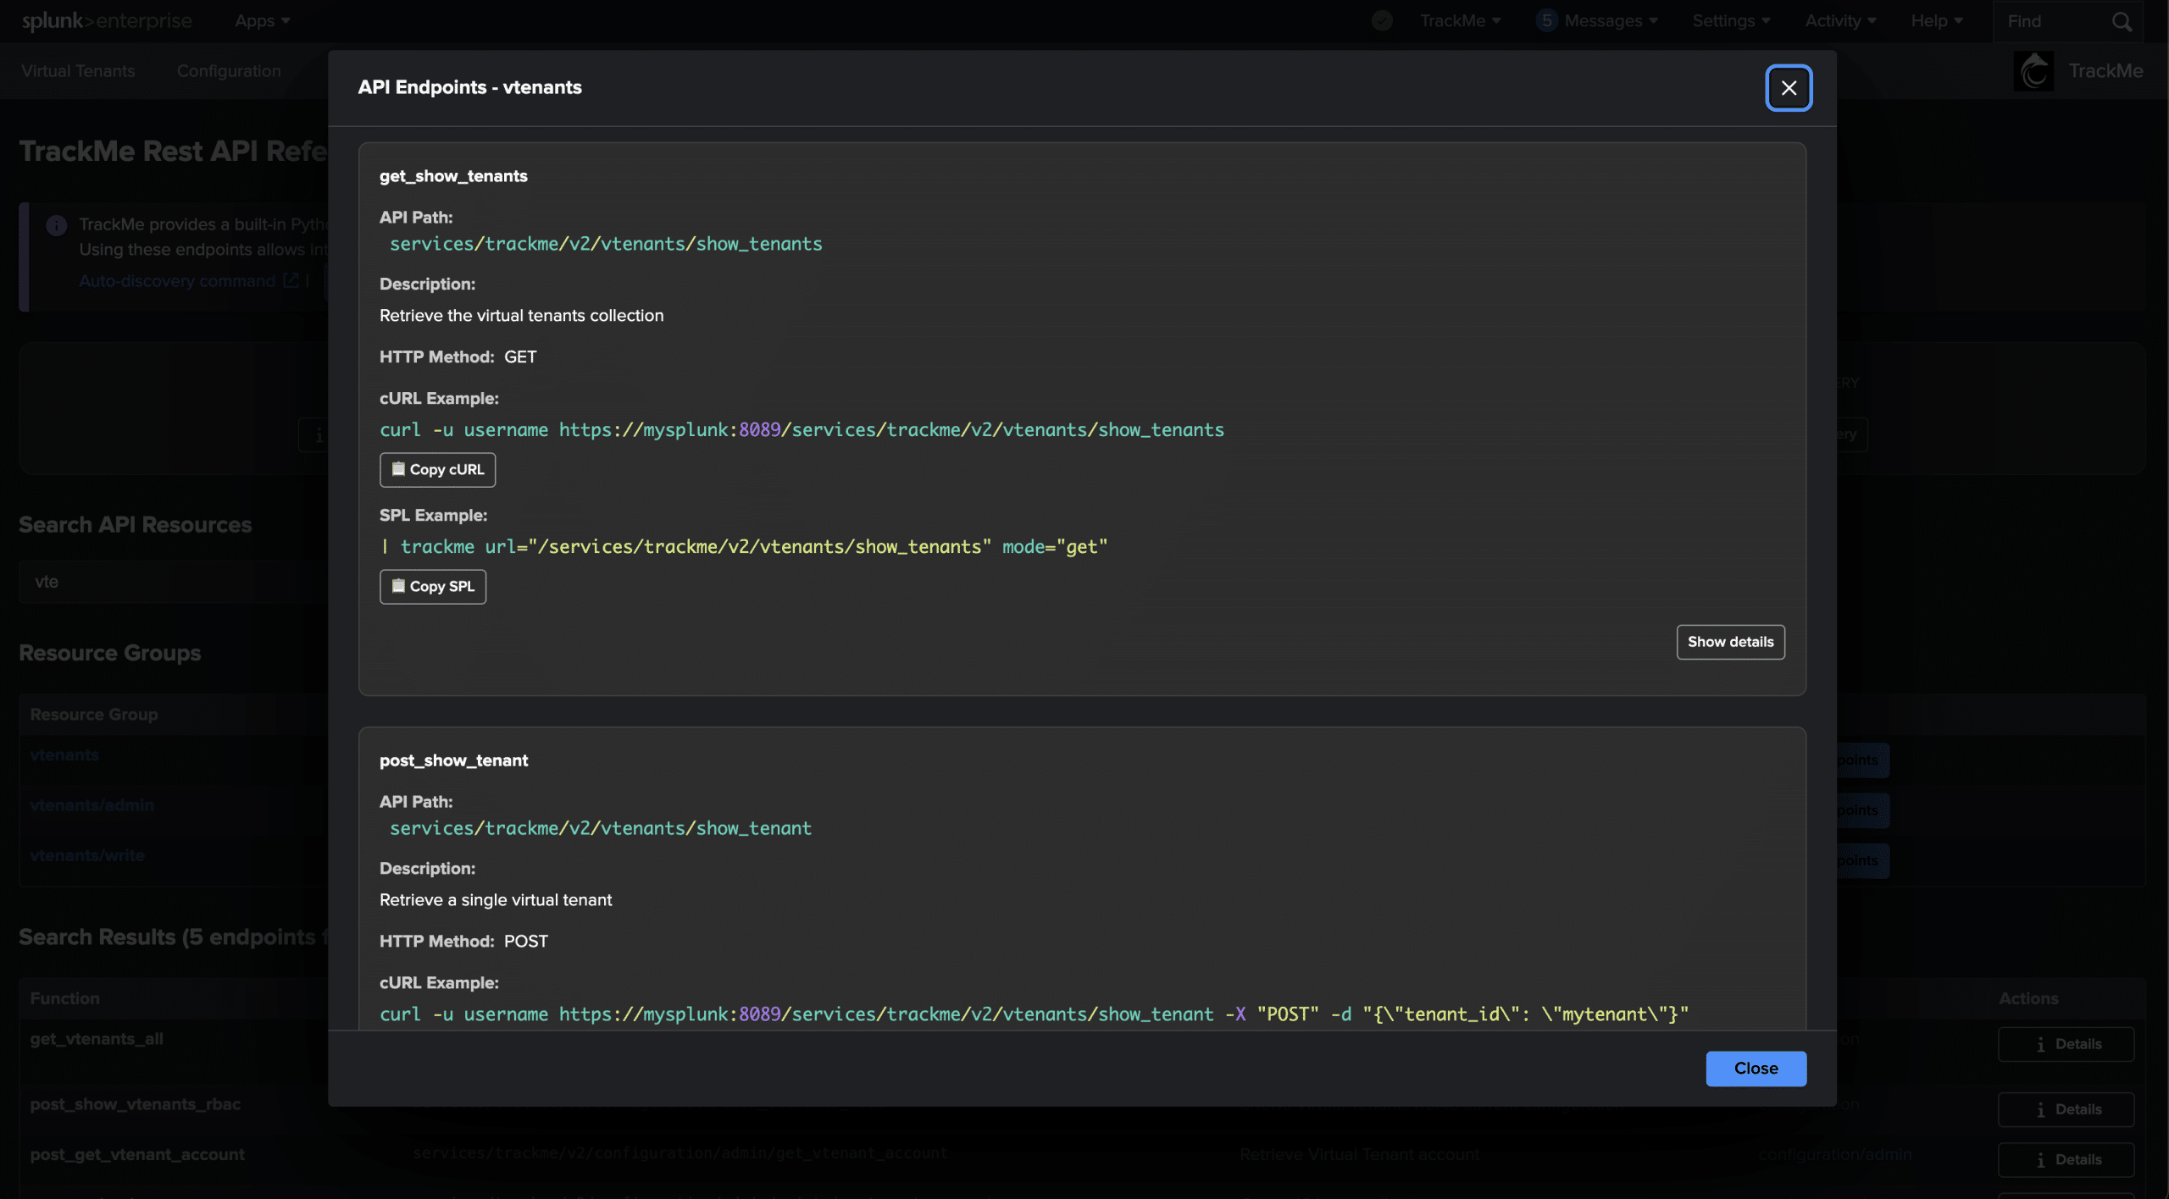Open the Activity menu
The width and height of the screenshot is (2169, 1199).
1839,21
